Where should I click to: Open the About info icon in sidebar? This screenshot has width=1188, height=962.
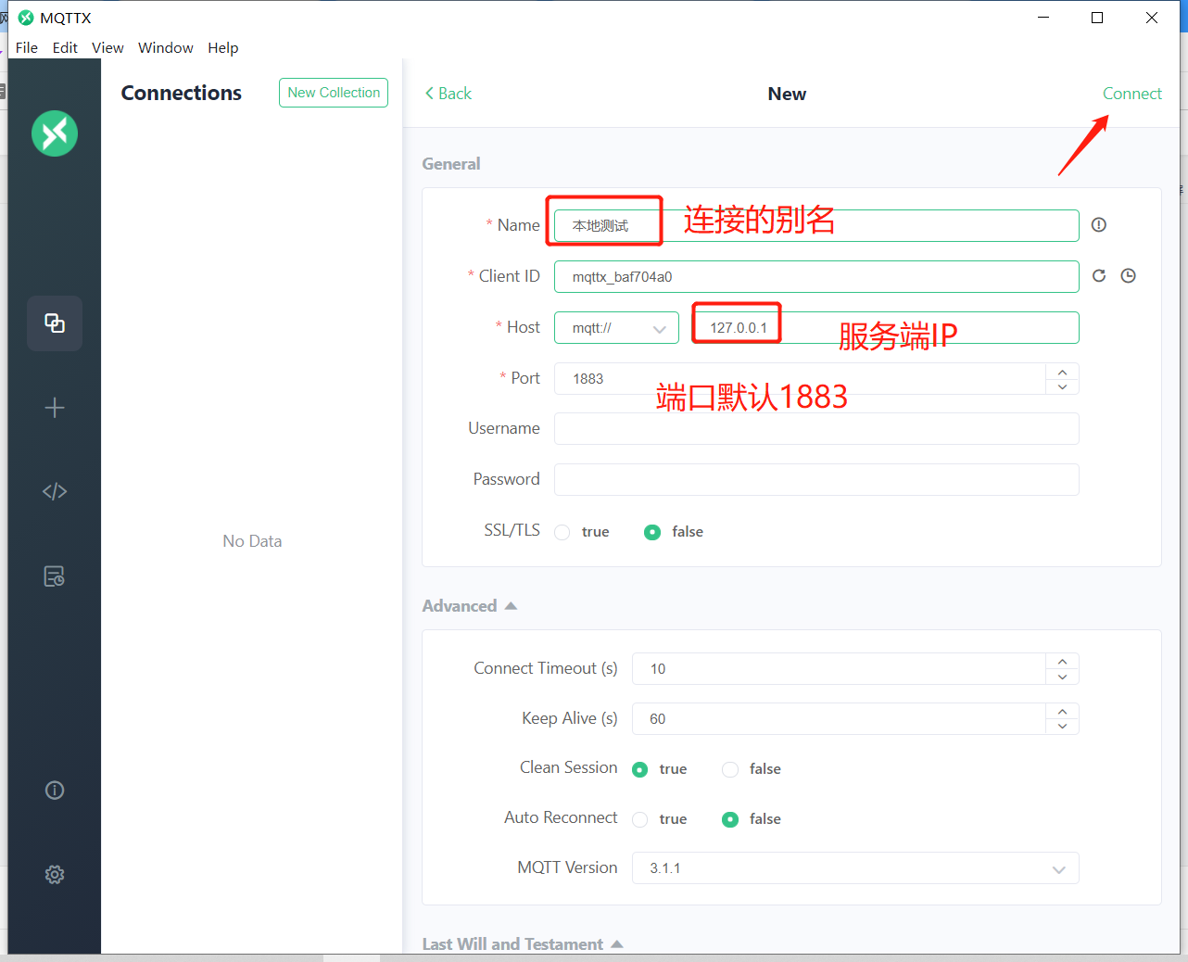[x=55, y=791]
